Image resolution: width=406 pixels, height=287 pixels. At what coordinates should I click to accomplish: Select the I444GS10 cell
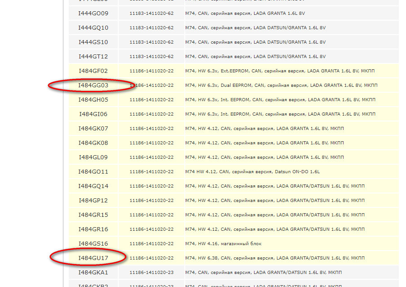(93, 42)
